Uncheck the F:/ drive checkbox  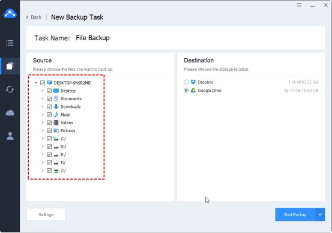pos(49,163)
